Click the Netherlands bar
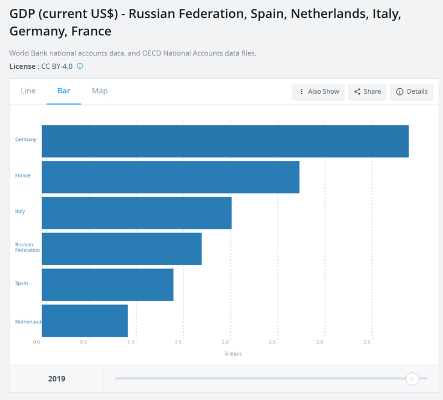Image resolution: width=443 pixels, height=400 pixels. pos(85,321)
